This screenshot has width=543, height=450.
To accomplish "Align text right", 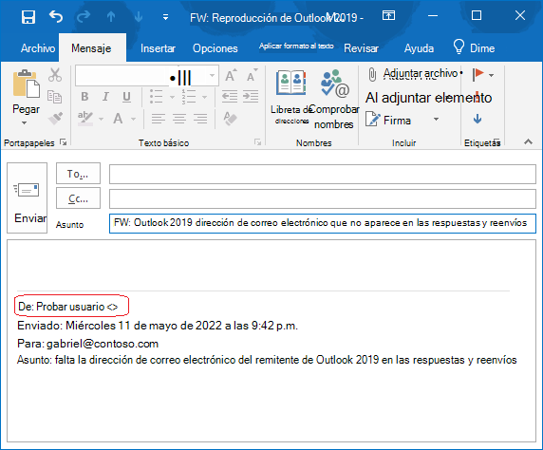I will point(200,119).
